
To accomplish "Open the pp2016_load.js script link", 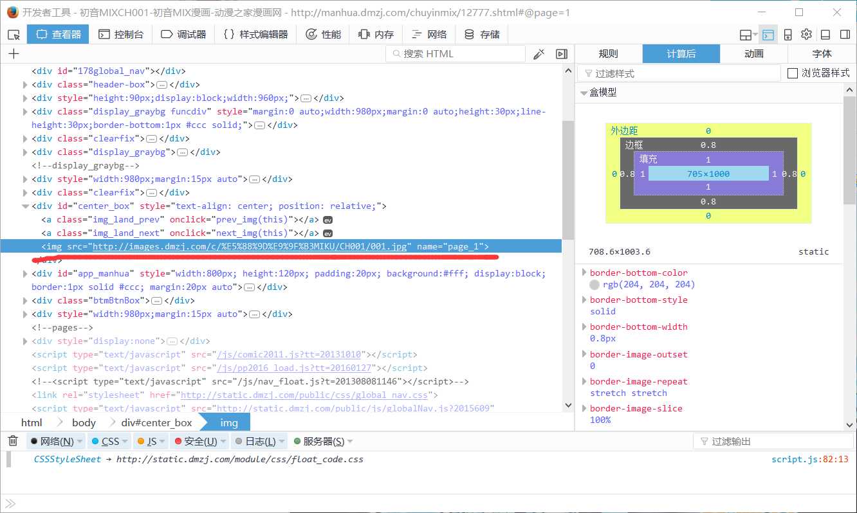I will [295, 368].
